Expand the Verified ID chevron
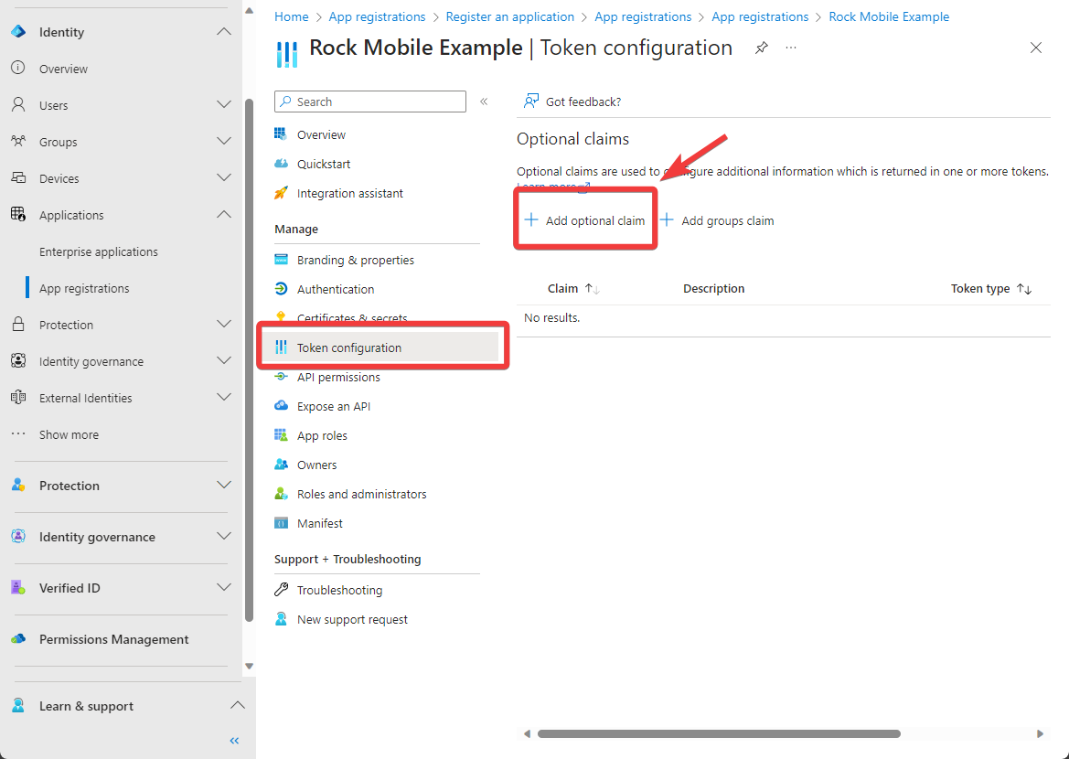Screen dimensions: 1069x759 coord(224,586)
